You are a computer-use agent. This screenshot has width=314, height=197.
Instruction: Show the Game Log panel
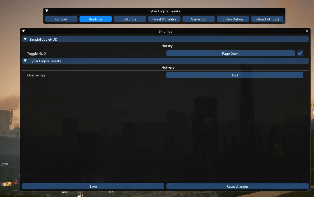coord(199,19)
